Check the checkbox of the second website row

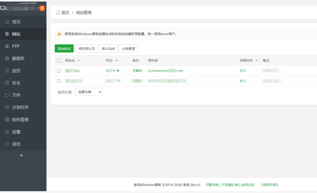pos(59,81)
